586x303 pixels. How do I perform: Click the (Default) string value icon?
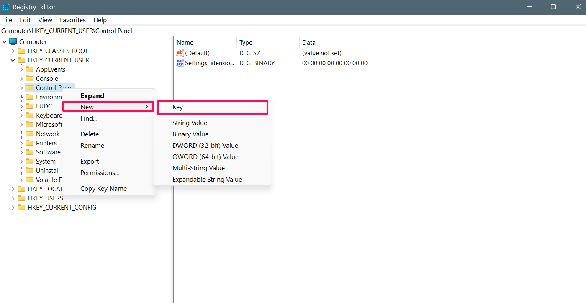pos(180,53)
